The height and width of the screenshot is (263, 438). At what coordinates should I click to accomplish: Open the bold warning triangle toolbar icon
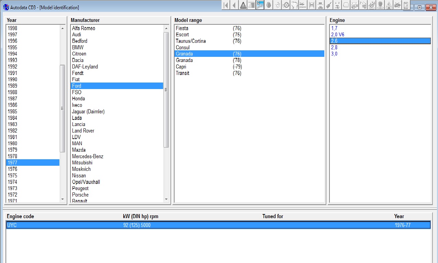pos(243,5)
